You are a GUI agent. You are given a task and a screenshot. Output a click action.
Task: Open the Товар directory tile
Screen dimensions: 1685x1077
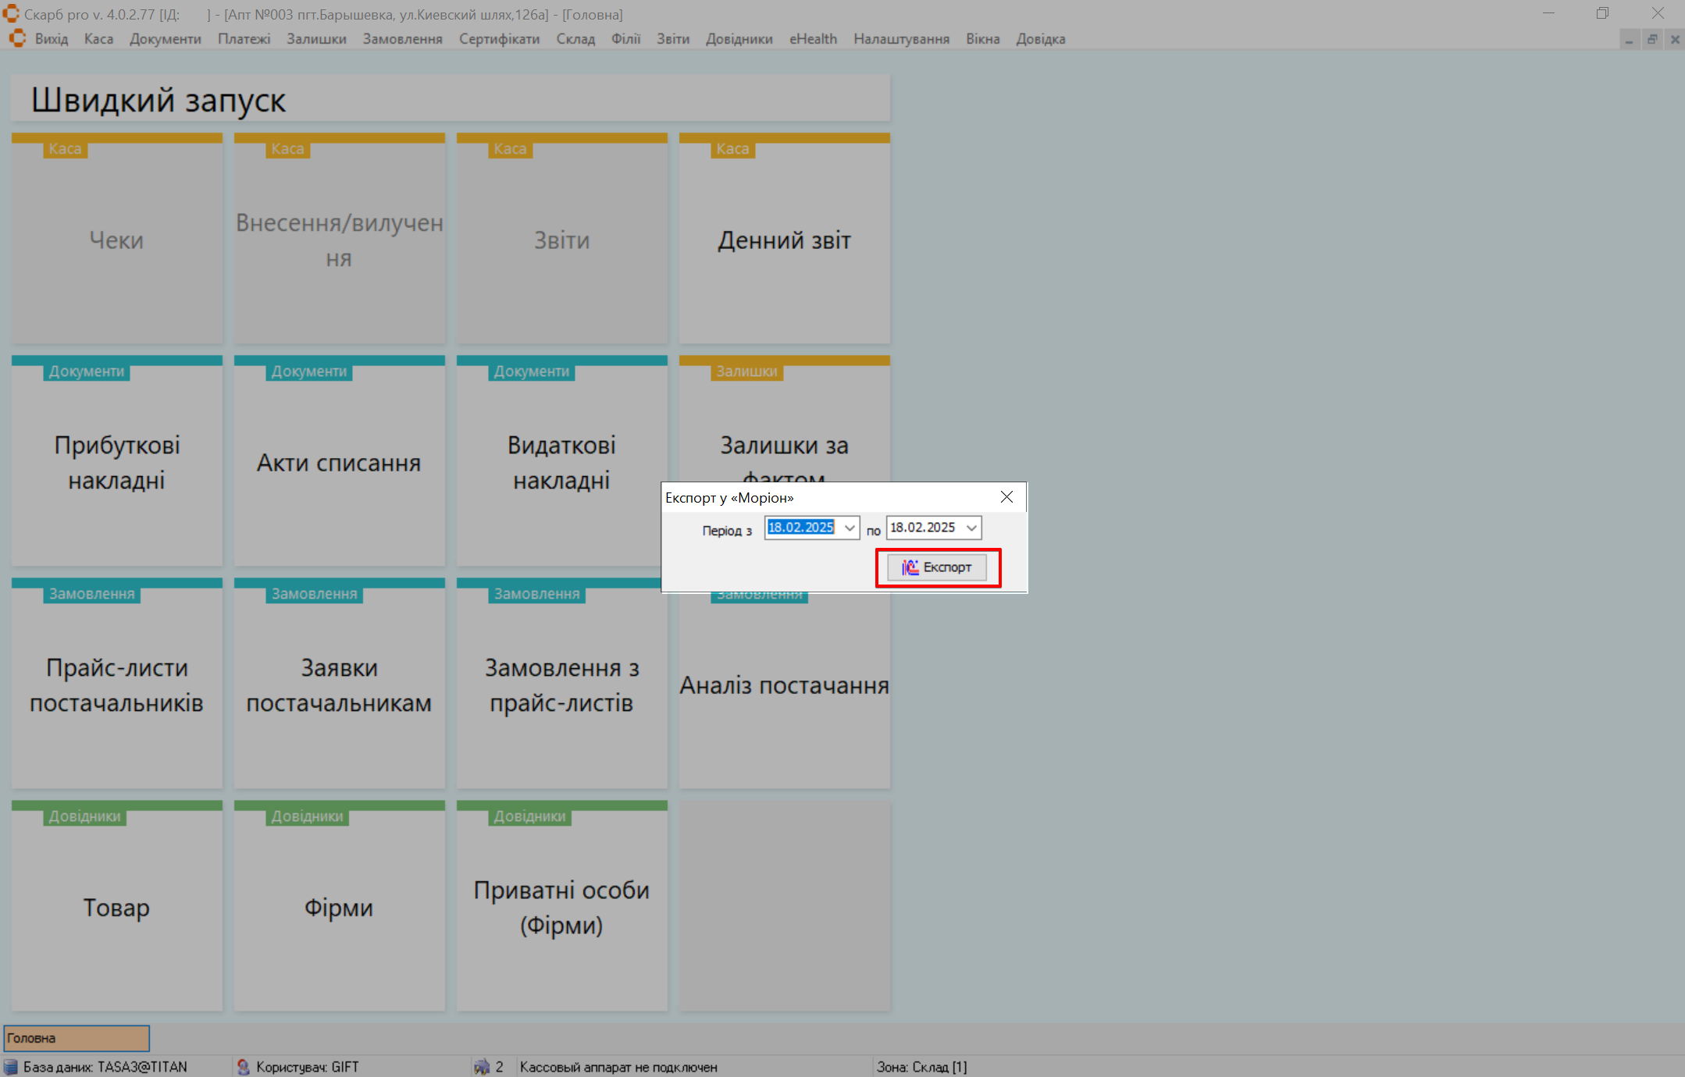[117, 907]
